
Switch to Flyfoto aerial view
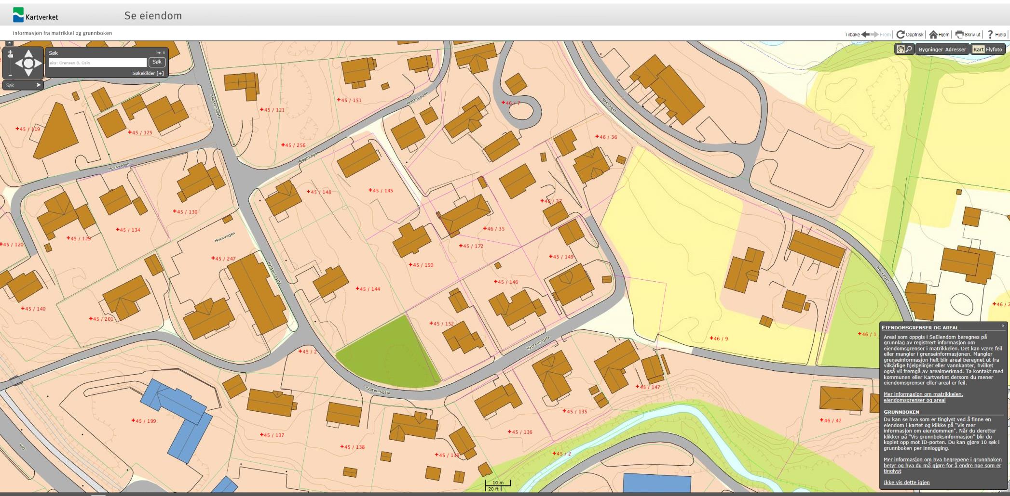994,50
